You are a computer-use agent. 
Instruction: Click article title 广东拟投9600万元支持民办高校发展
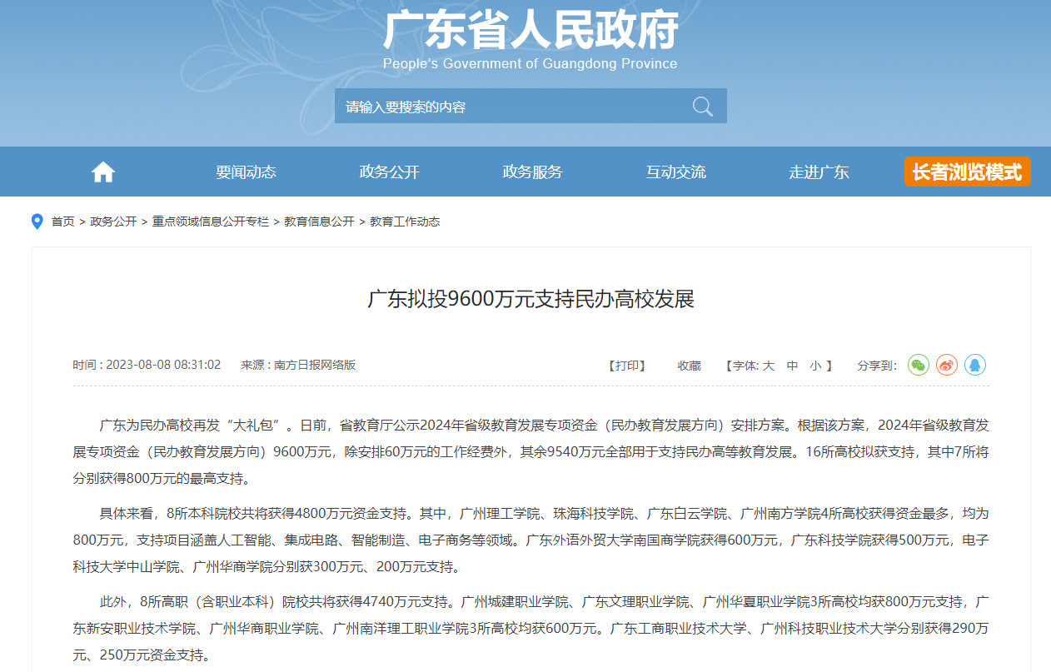[x=531, y=299]
